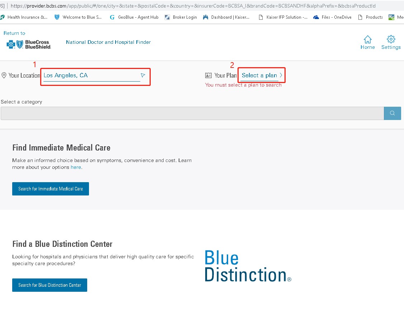
Task: Click the Blue Distinction logo image
Action: click(x=248, y=266)
